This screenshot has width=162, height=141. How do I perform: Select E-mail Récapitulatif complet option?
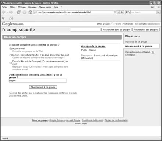pos(11,63)
